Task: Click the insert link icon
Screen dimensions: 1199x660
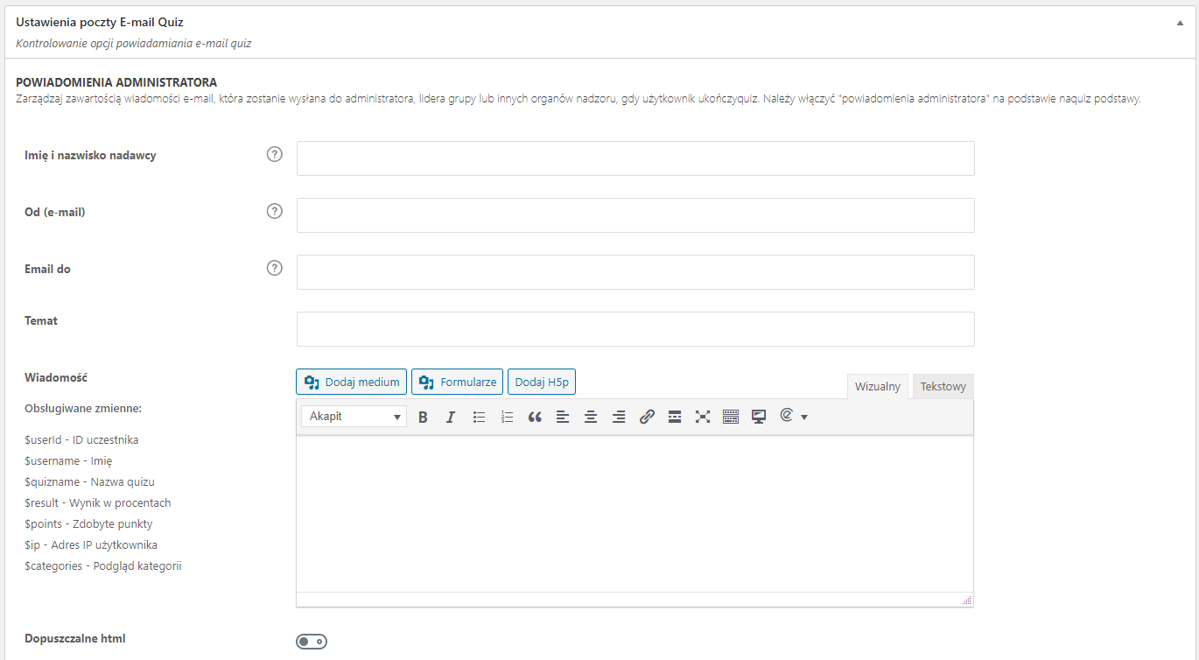Action: click(x=647, y=418)
